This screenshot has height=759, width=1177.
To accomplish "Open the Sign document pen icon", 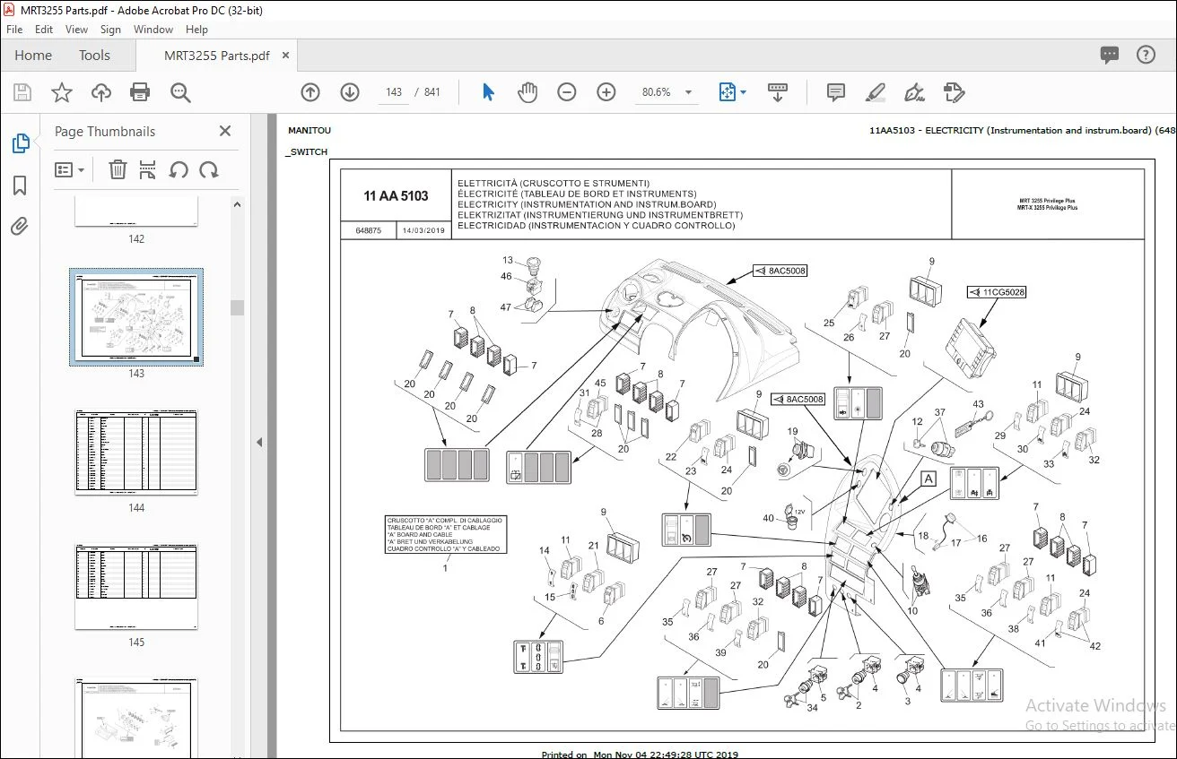I will [x=914, y=92].
